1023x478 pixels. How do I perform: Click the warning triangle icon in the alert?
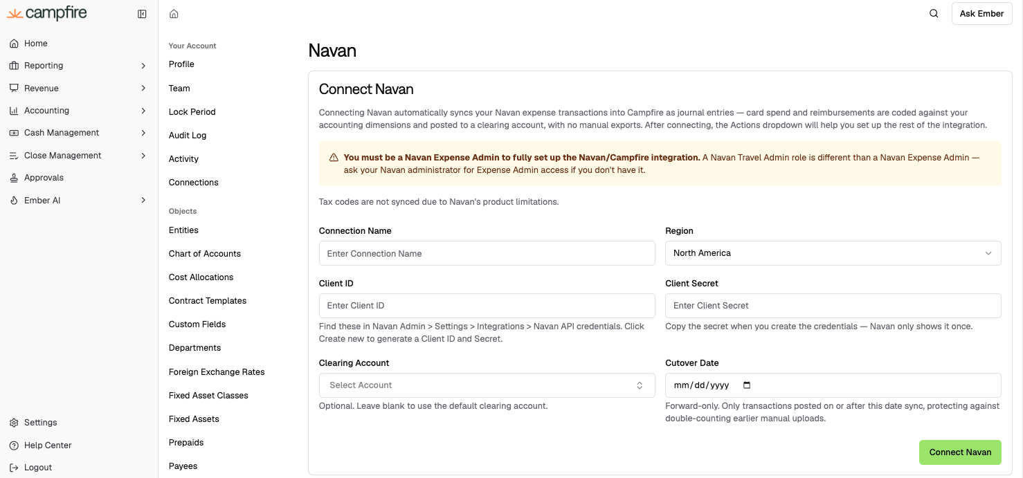334,158
